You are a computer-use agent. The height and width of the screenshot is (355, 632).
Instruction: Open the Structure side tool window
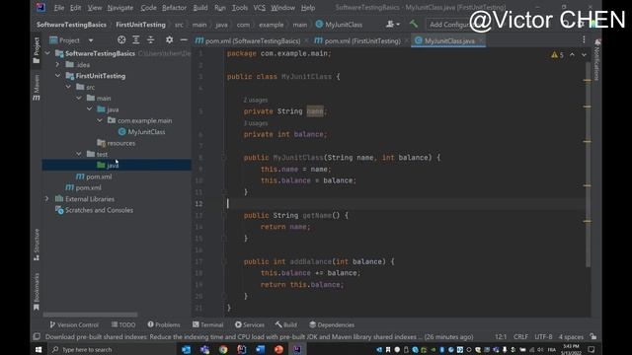point(37,245)
